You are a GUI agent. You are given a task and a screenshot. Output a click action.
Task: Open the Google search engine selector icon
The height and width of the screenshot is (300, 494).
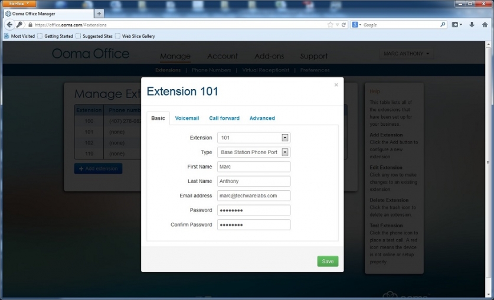click(356, 25)
